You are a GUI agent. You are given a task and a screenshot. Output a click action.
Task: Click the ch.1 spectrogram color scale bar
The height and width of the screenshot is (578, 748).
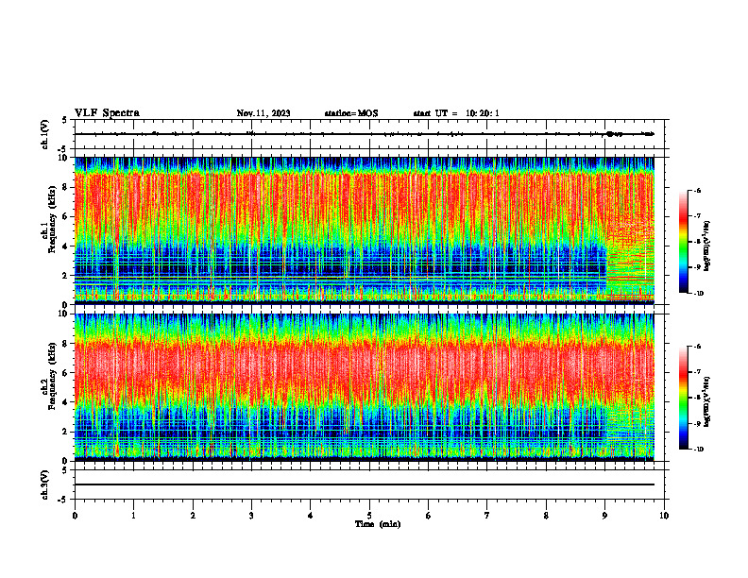point(683,242)
